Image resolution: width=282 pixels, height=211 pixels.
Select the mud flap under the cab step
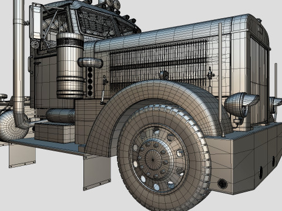point(97,173)
